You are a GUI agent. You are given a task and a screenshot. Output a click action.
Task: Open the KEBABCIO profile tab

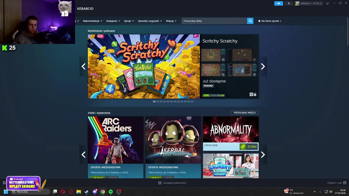click(85, 9)
